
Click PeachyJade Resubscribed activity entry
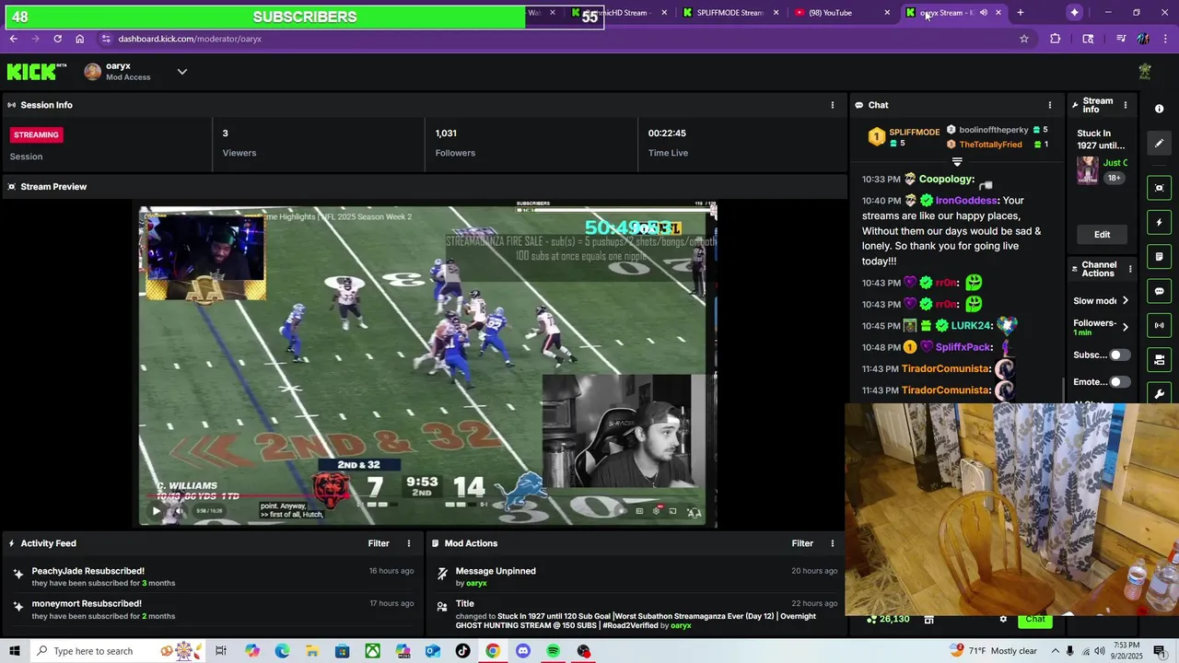(x=212, y=576)
